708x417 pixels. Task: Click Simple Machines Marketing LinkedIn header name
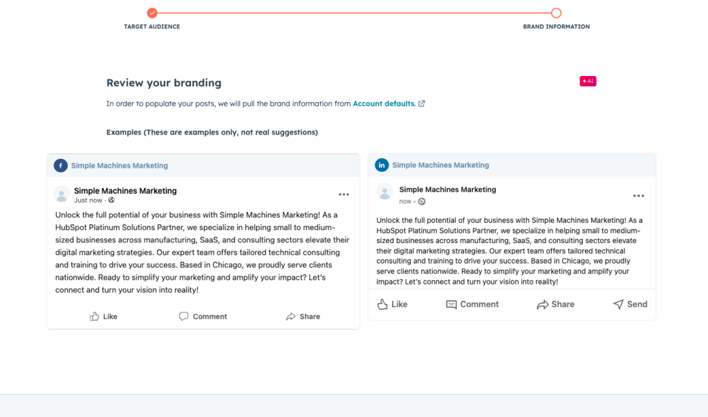click(440, 166)
